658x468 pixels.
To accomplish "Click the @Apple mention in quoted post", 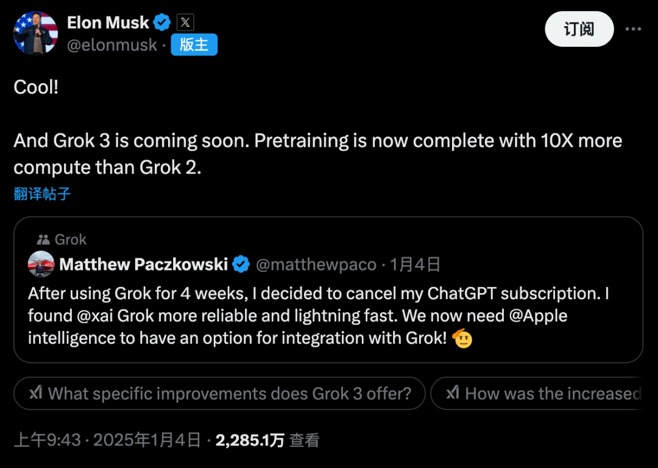I will (x=538, y=316).
